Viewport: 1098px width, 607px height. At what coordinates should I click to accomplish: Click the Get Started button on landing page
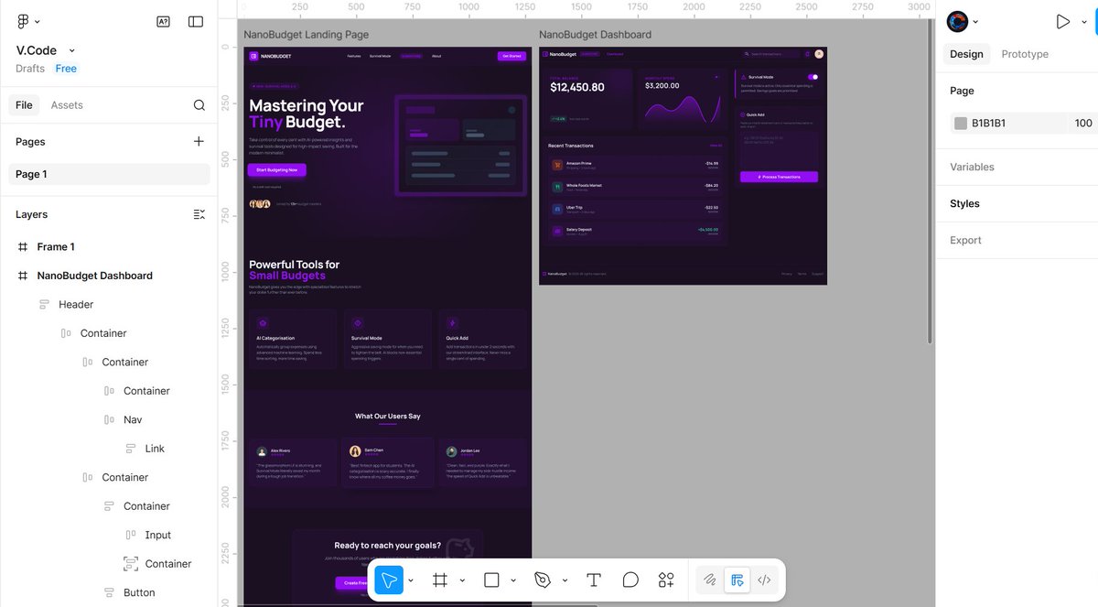(511, 56)
